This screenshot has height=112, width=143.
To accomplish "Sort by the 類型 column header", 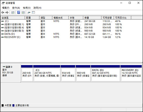I will (x=46, y=18).
